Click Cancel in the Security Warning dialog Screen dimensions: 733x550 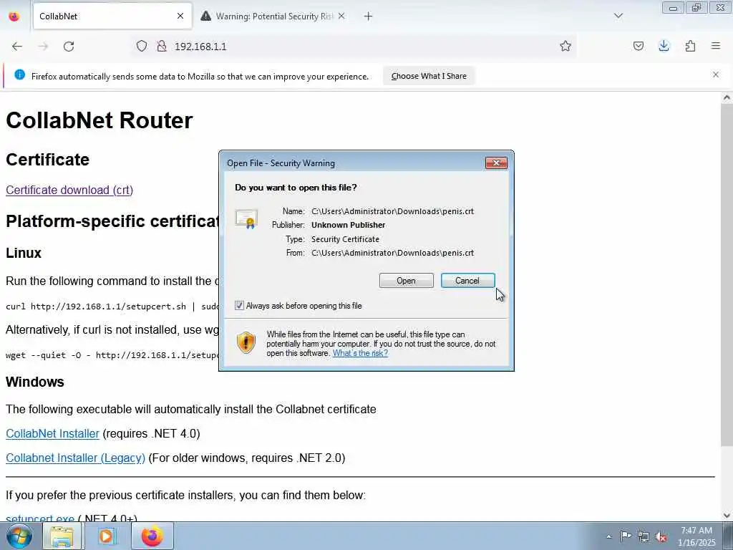(467, 281)
